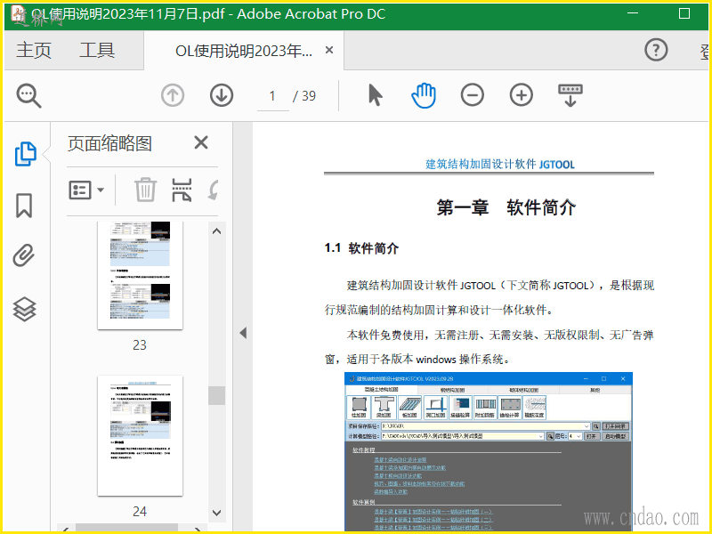Zoom out with the minus circle
The height and width of the screenshot is (534, 712).
(x=473, y=95)
